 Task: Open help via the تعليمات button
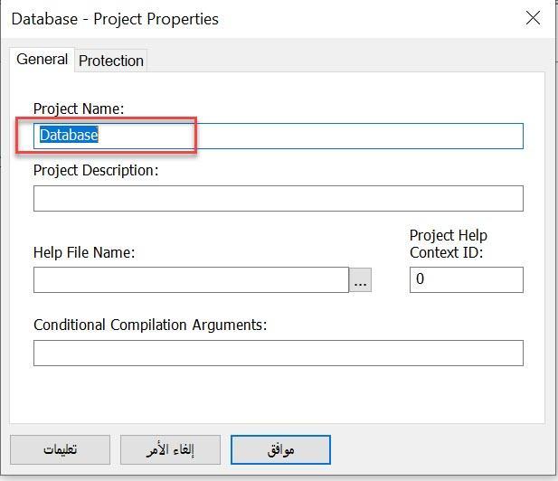[x=61, y=450]
